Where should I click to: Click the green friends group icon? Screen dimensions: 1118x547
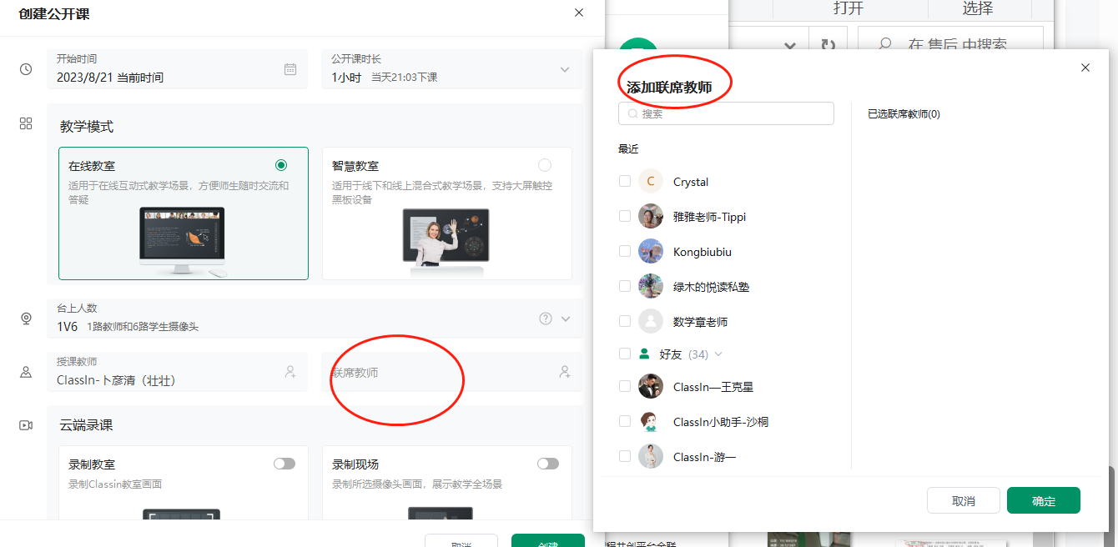click(x=644, y=354)
